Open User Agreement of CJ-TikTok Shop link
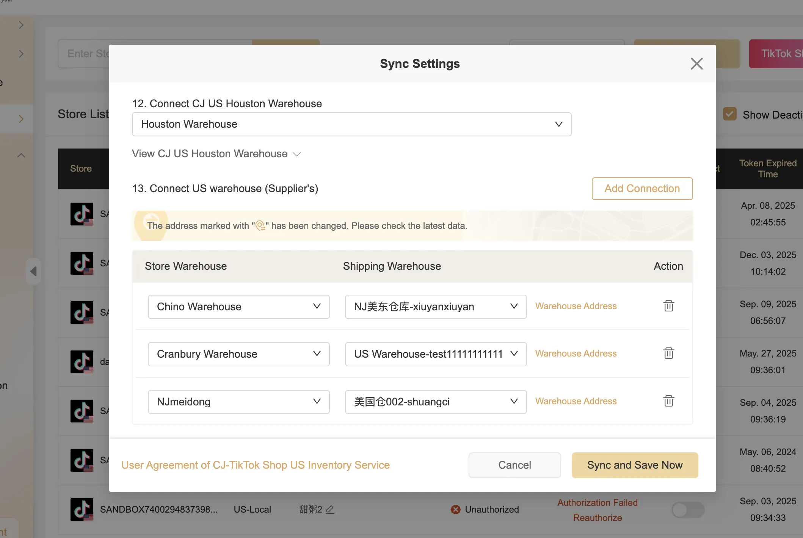Viewport: 803px width, 538px height. pos(256,465)
